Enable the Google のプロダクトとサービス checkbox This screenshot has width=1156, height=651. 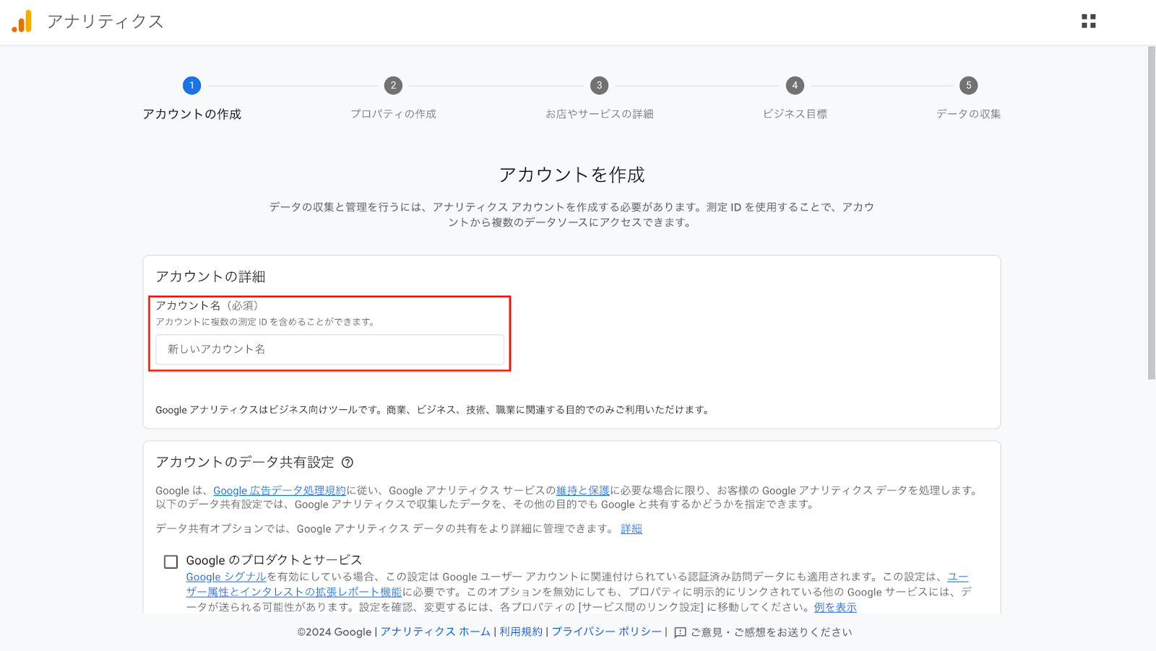coord(171,562)
